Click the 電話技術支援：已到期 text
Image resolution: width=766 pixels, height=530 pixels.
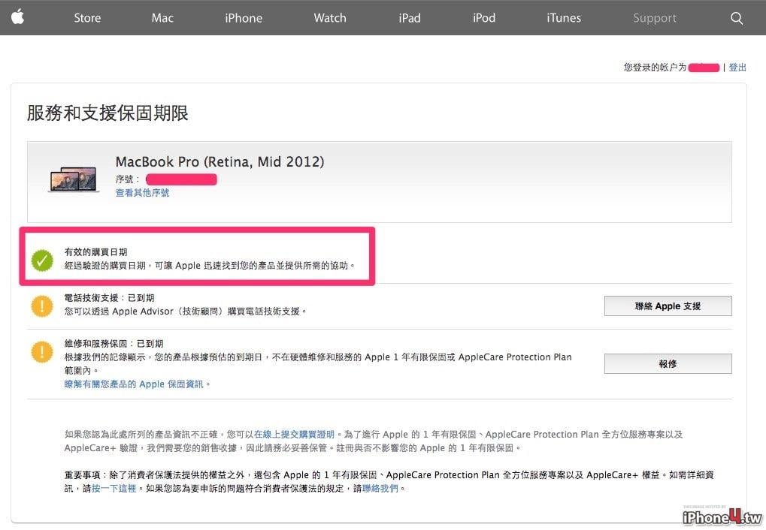coord(110,298)
